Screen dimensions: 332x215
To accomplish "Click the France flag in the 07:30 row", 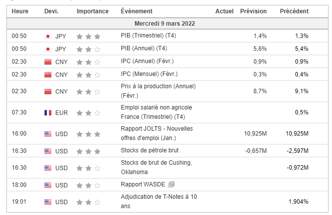I will pyautogui.click(x=48, y=112).
